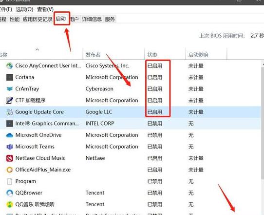Screen dimensions: 264x215
Task: Open the 选项(O) menu
Action: click(x=24, y=9)
